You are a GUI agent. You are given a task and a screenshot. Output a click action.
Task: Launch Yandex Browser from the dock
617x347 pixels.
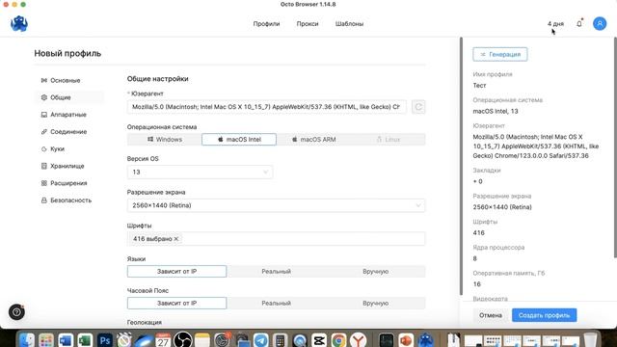click(x=358, y=340)
